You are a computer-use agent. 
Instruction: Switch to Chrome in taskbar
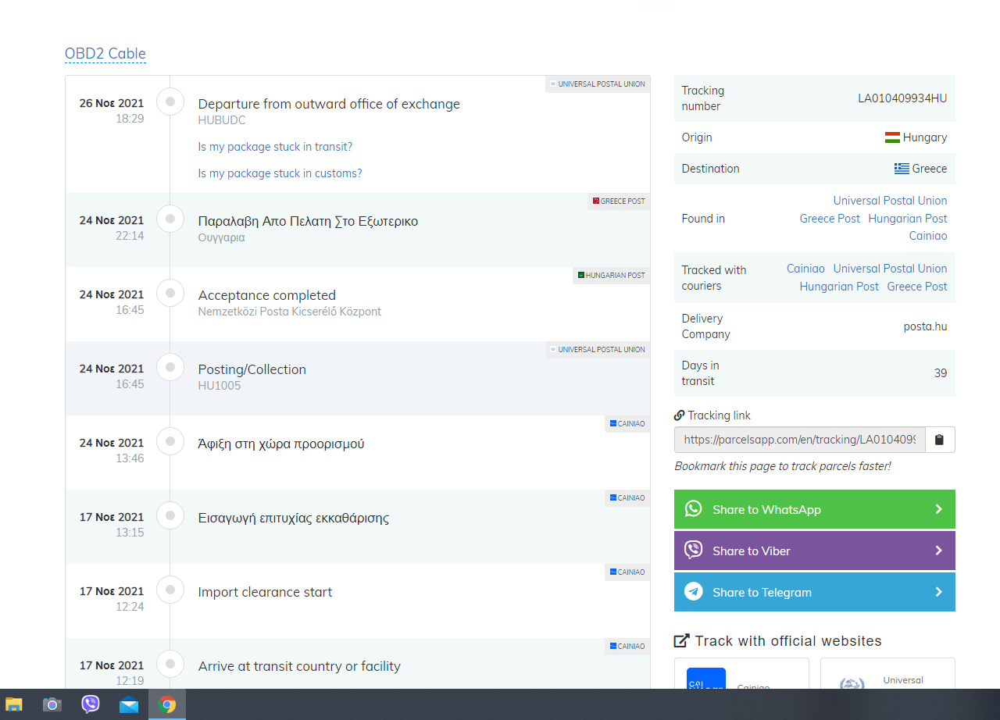pos(167,704)
